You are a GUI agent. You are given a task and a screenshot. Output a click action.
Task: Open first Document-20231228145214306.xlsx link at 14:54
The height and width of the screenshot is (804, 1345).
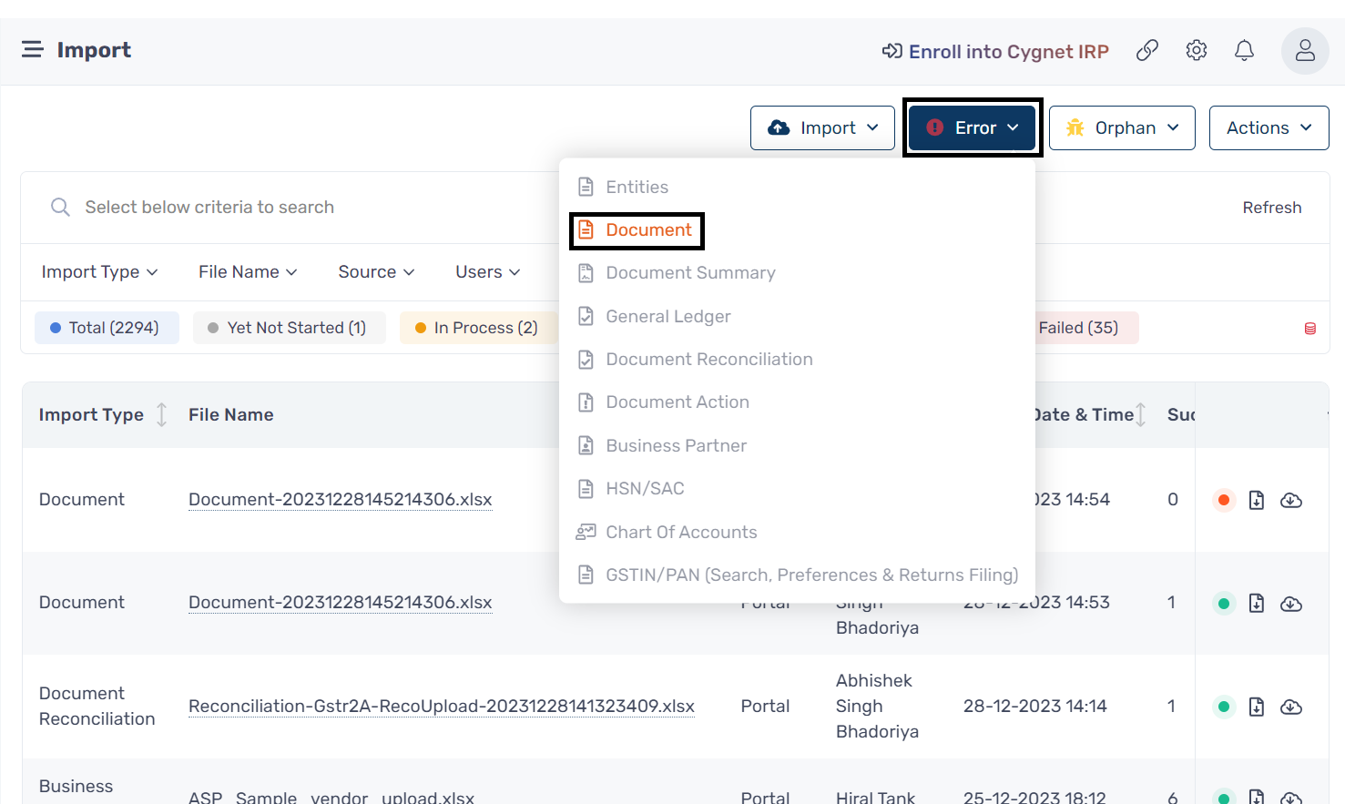(340, 500)
